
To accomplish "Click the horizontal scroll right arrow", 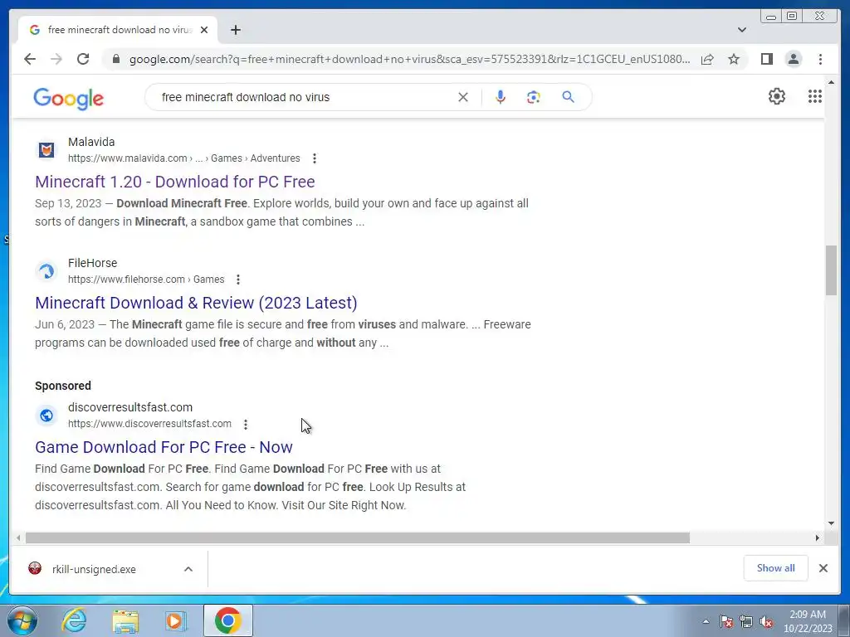I will click(818, 537).
